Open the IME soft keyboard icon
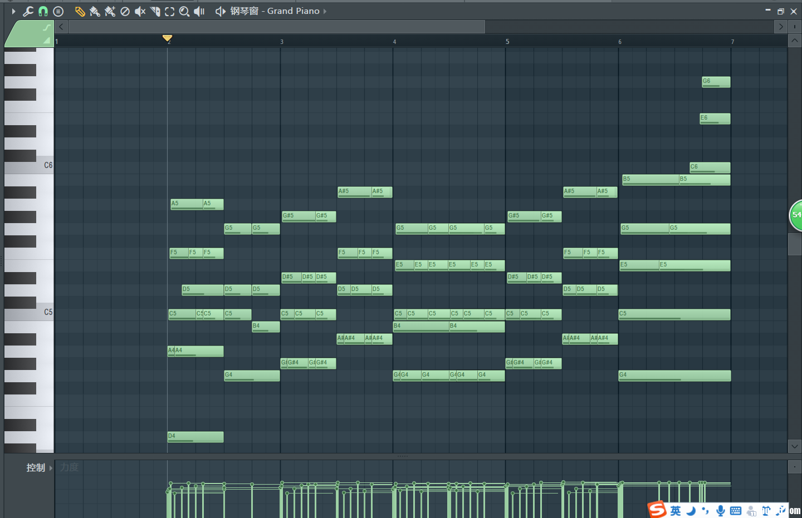The image size is (802, 518). [x=736, y=511]
